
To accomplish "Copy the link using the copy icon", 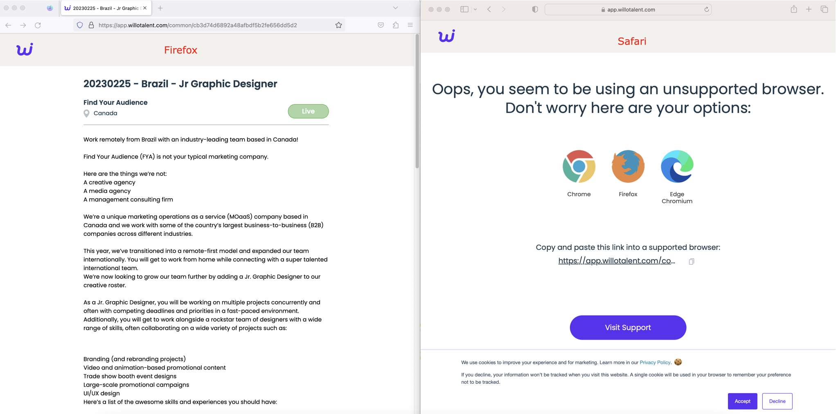I will click(x=692, y=261).
